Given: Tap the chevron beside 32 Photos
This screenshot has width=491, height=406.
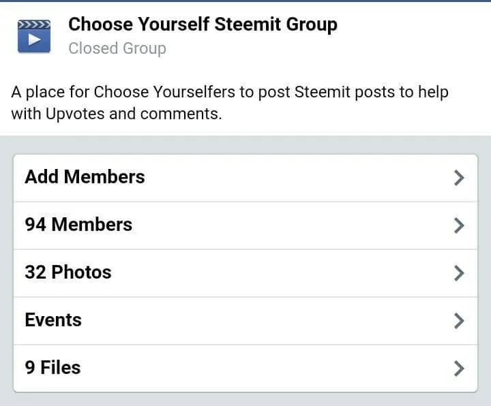Looking at the screenshot, I should (459, 273).
